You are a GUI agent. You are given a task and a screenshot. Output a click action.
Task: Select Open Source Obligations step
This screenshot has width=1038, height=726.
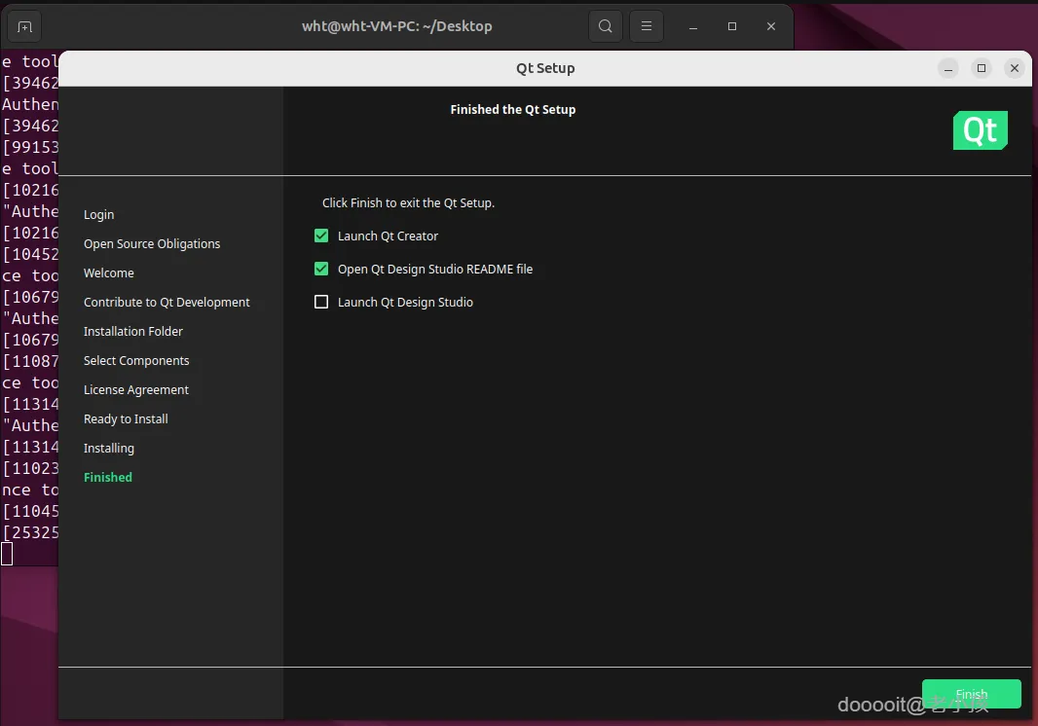(x=152, y=243)
